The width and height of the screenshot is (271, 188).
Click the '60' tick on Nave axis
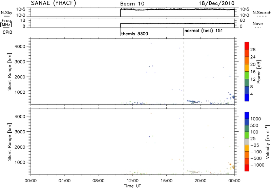pos(242,20)
